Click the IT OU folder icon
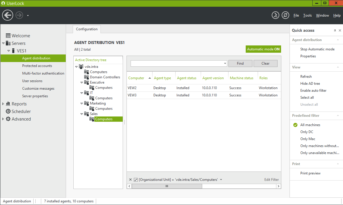 86,93
